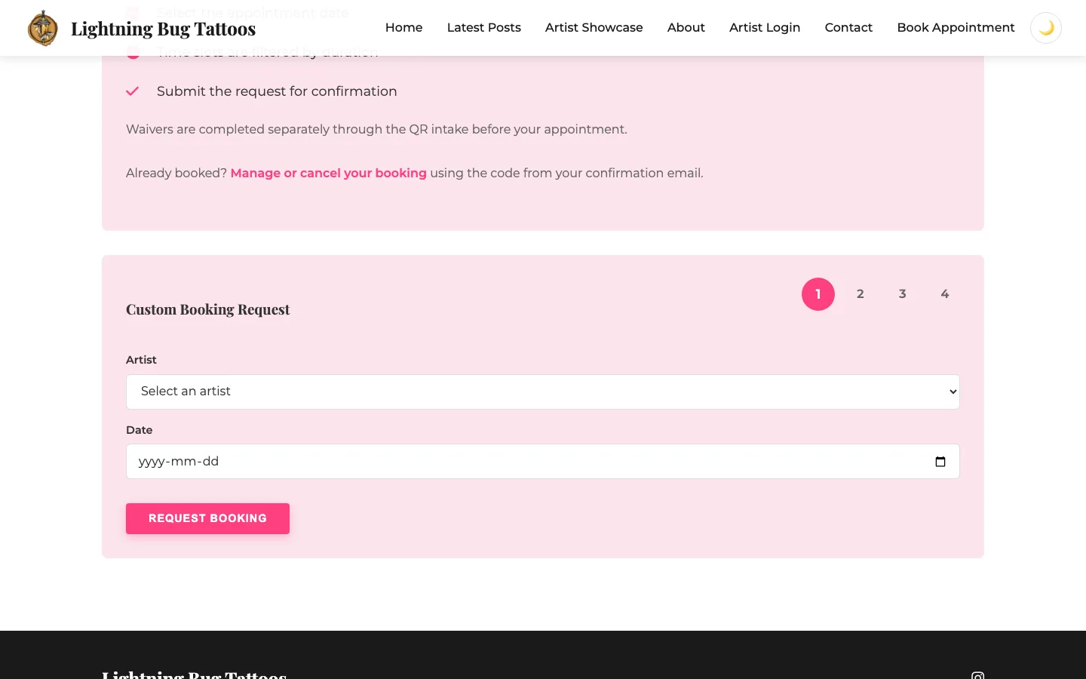Open the calendar picker icon in Date field
Viewport: 1086px width, 679px height.
[940, 462]
